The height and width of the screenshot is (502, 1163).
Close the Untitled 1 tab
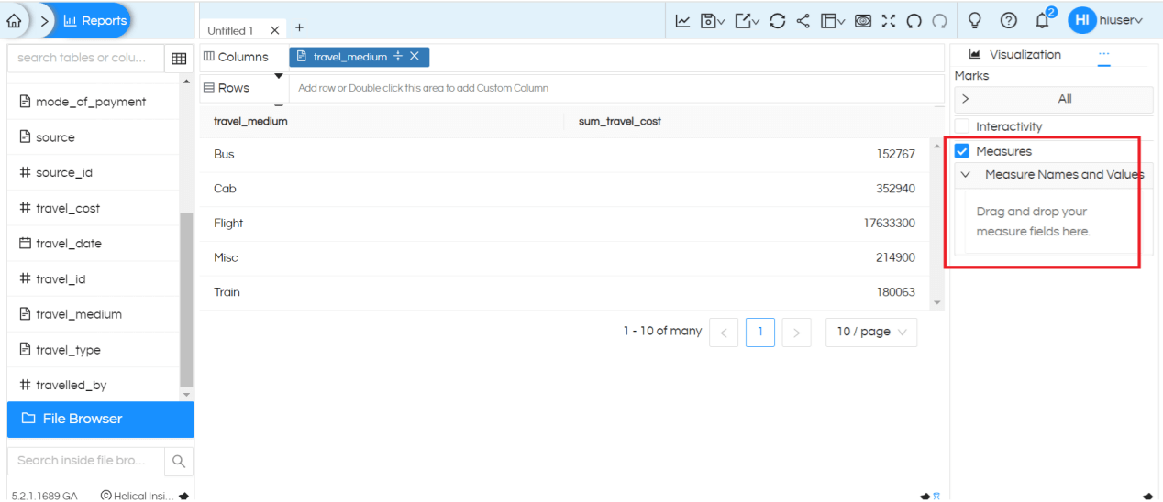[x=274, y=30]
